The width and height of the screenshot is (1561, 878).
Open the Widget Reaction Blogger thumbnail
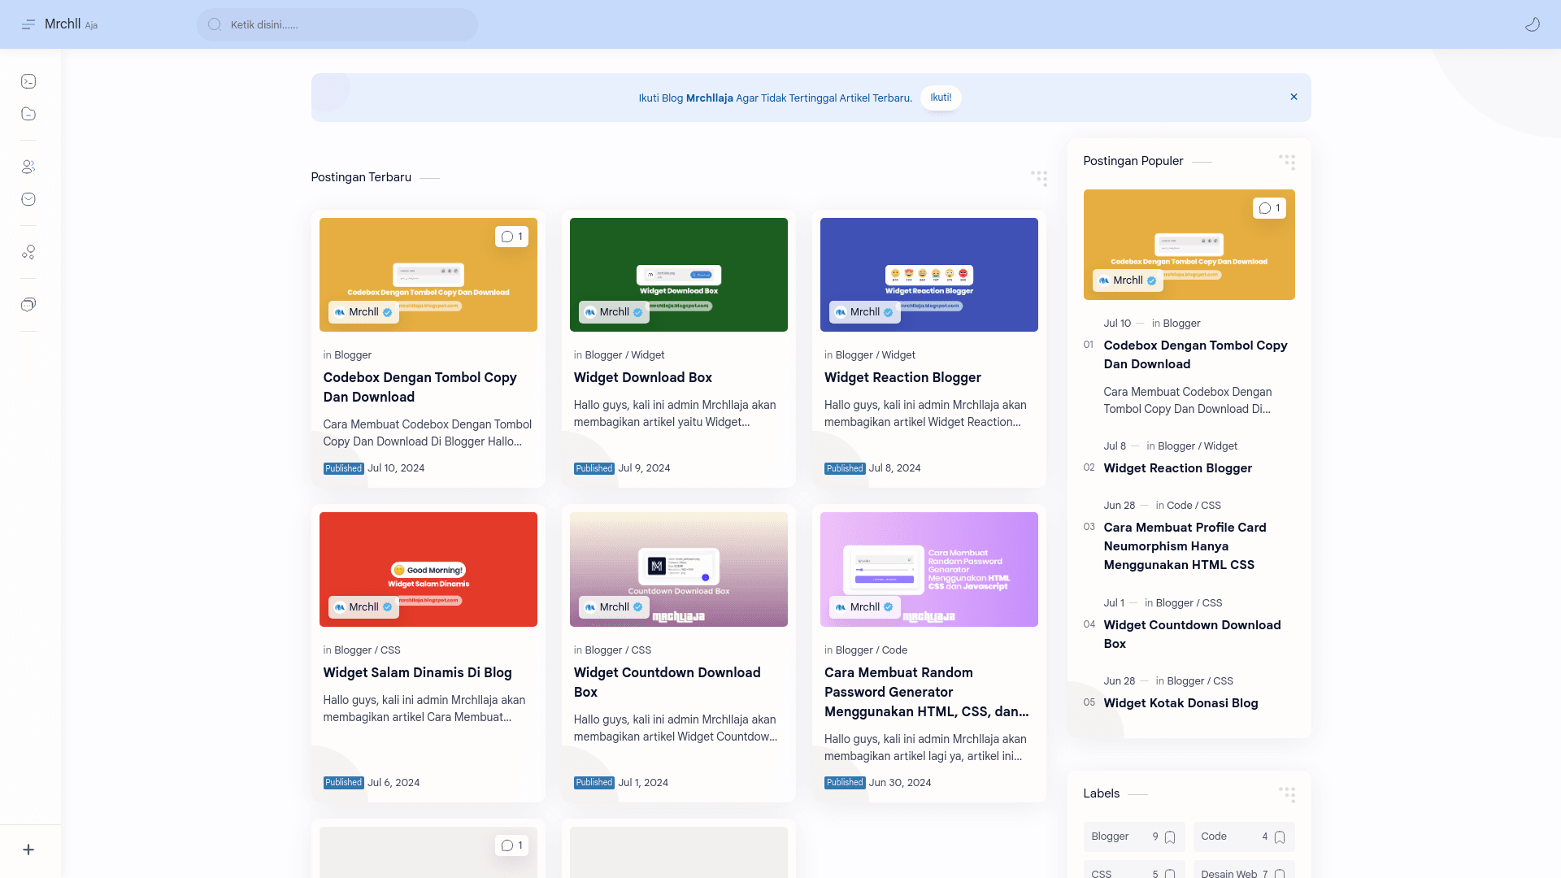(928, 275)
